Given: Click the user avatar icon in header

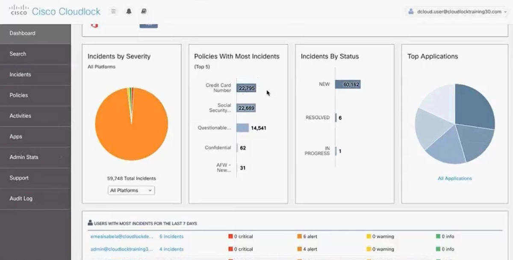Looking at the screenshot, I should pyautogui.click(x=411, y=12).
